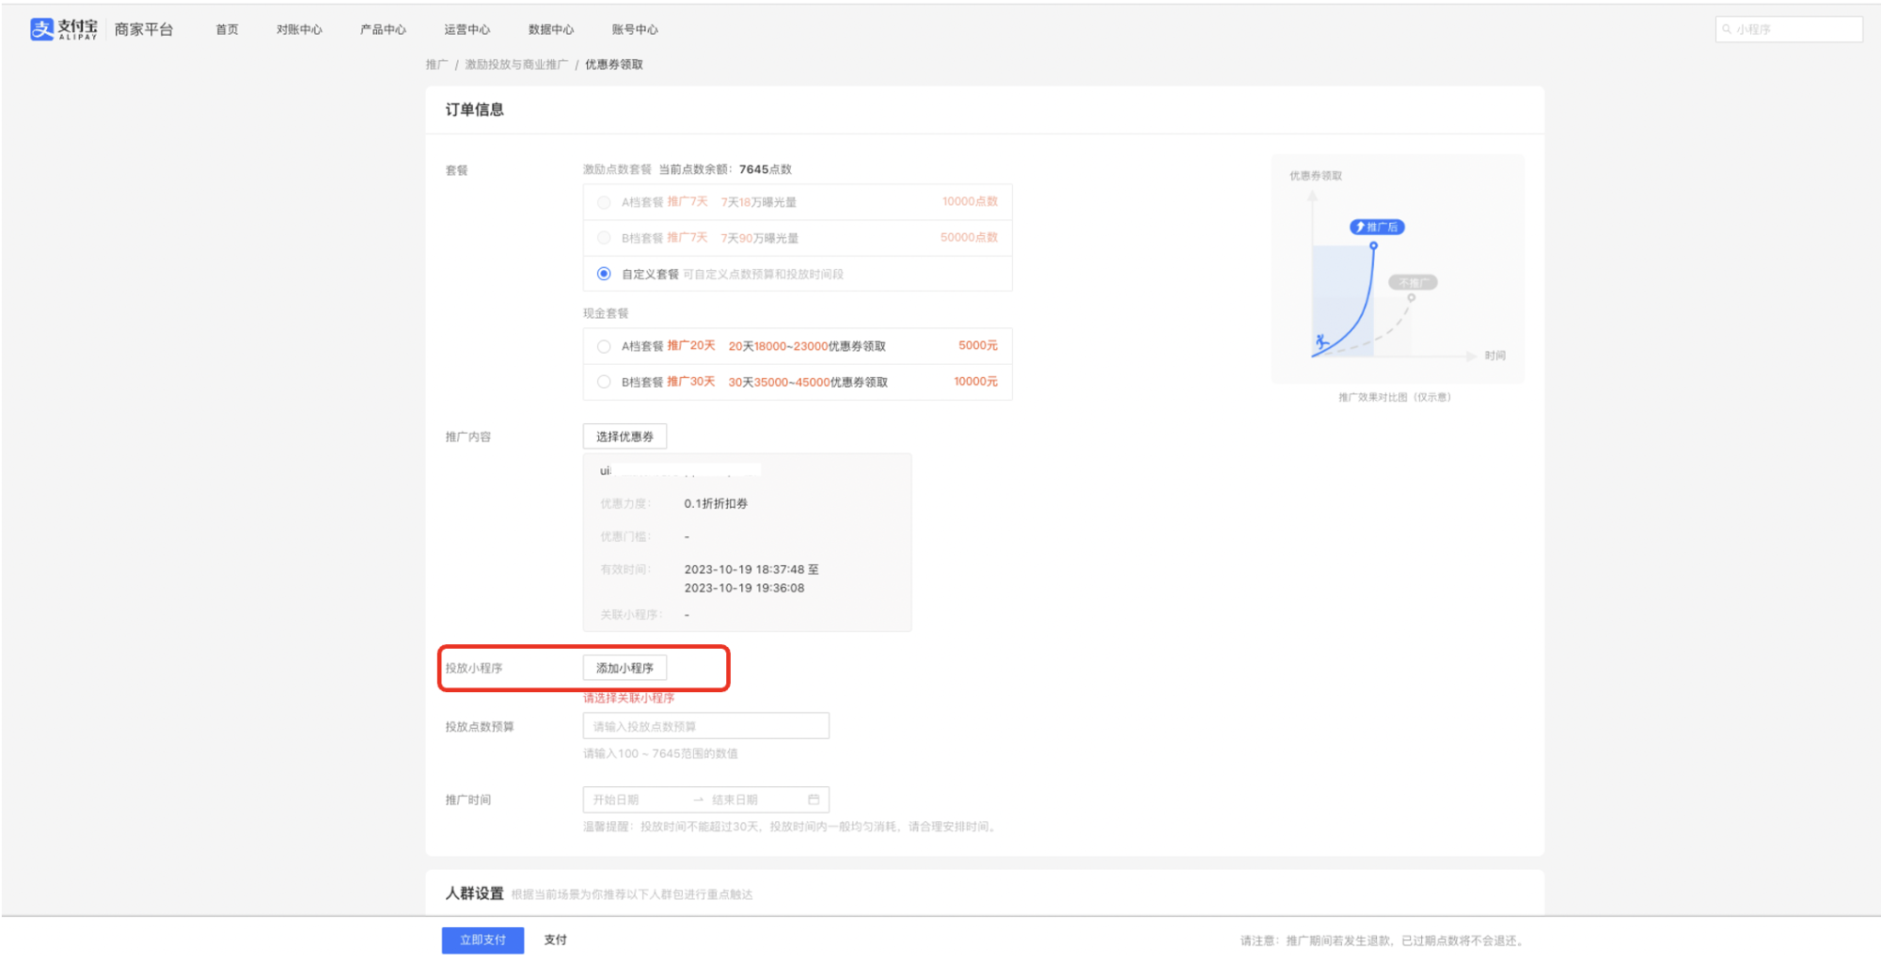Click the 不推广 chart label badge
The height and width of the screenshot is (963, 1881).
point(1413,282)
